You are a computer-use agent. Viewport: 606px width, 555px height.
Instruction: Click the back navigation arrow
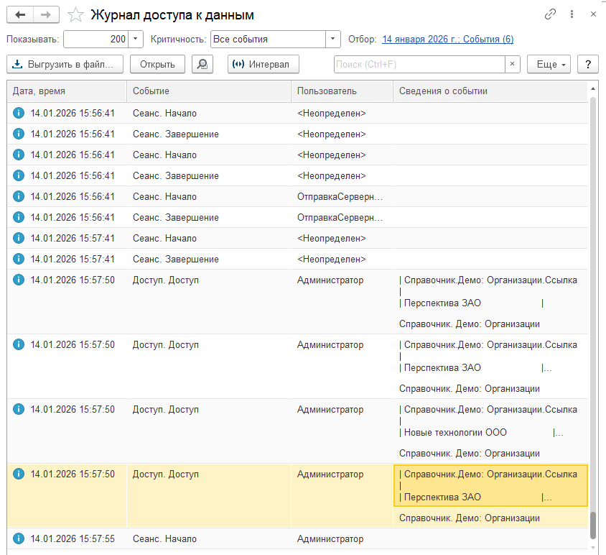pyautogui.click(x=20, y=14)
